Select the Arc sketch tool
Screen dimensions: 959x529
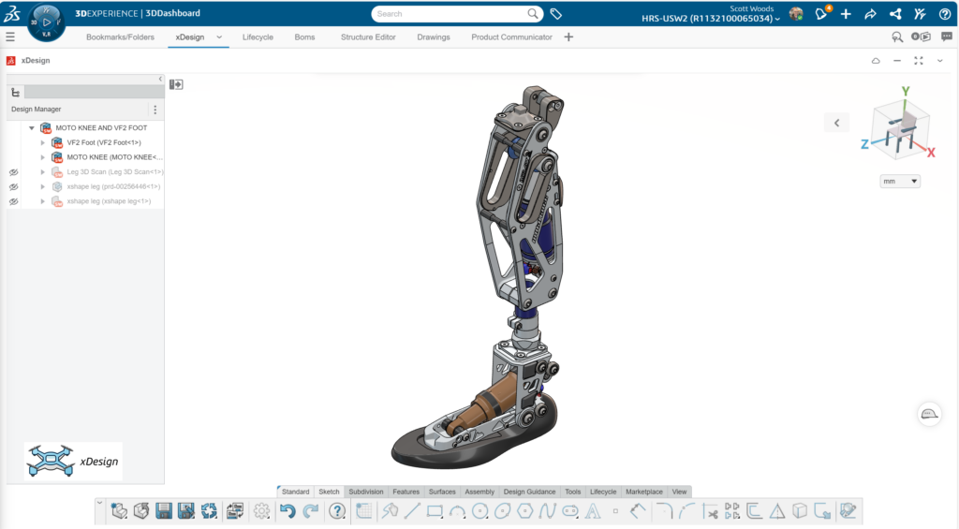click(x=457, y=511)
